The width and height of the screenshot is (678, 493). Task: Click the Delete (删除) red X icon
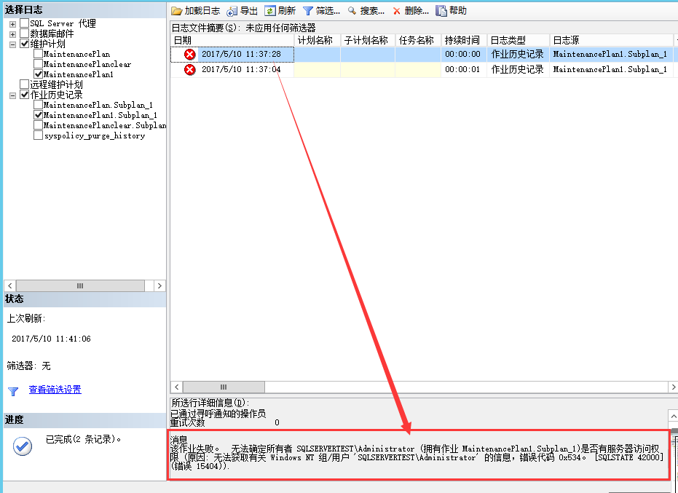pyautogui.click(x=396, y=11)
